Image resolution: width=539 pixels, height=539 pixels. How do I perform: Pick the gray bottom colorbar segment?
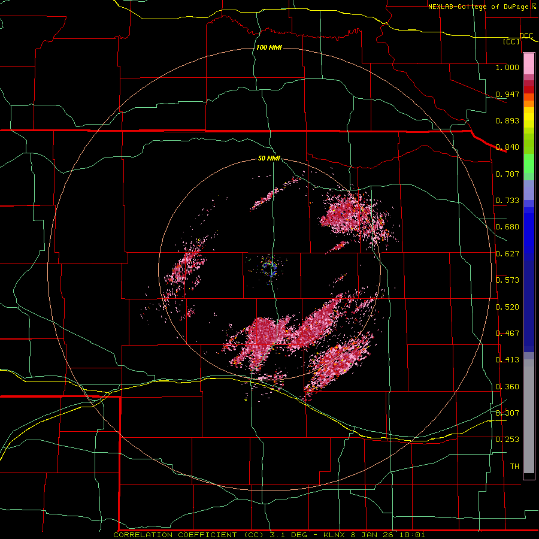tap(529, 416)
